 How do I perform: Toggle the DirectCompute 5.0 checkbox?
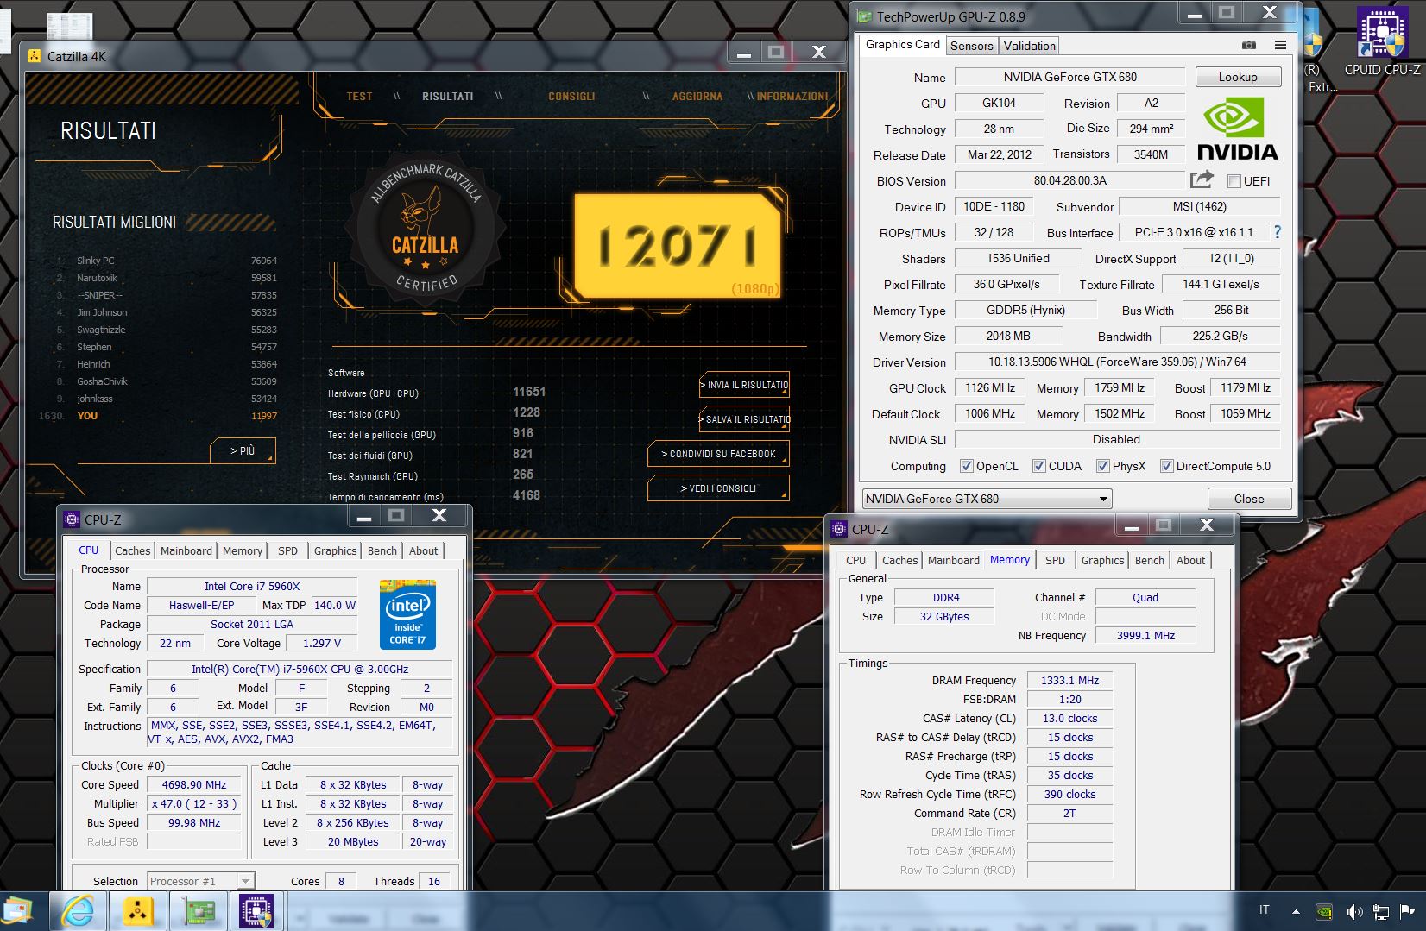pyautogui.click(x=1167, y=466)
